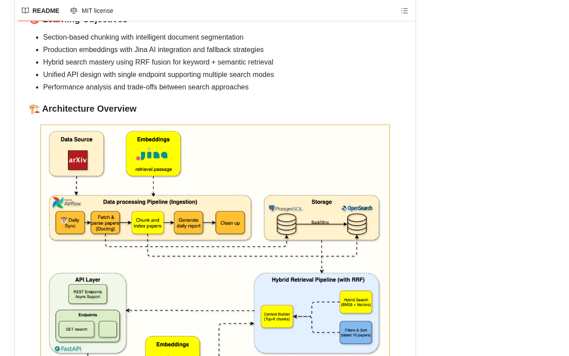Click the Section-based chunking bullet text

point(143,37)
